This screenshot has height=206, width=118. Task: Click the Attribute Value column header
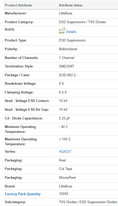coord(71,5)
